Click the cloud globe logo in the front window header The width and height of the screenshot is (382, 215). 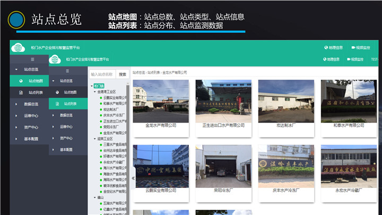click(x=55, y=59)
